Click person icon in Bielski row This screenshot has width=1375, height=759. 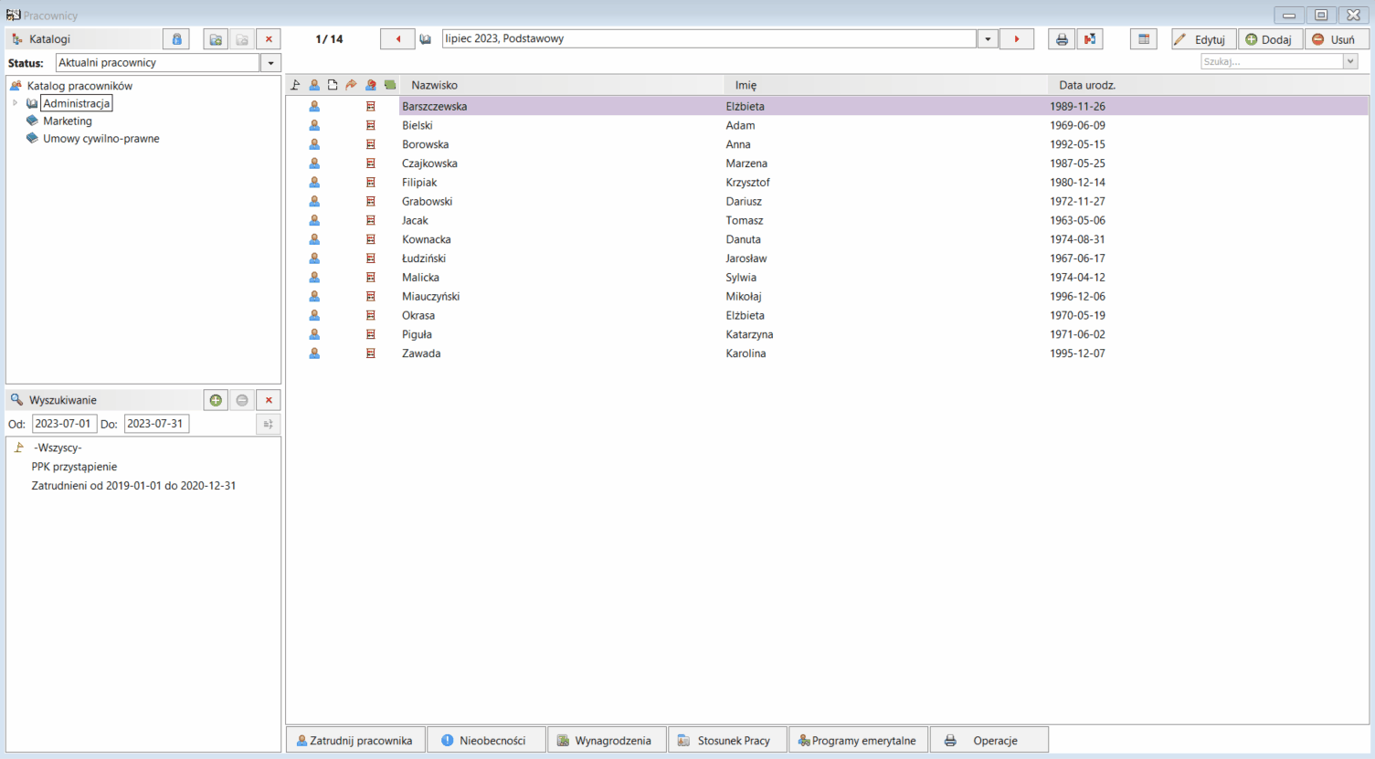tap(314, 125)
